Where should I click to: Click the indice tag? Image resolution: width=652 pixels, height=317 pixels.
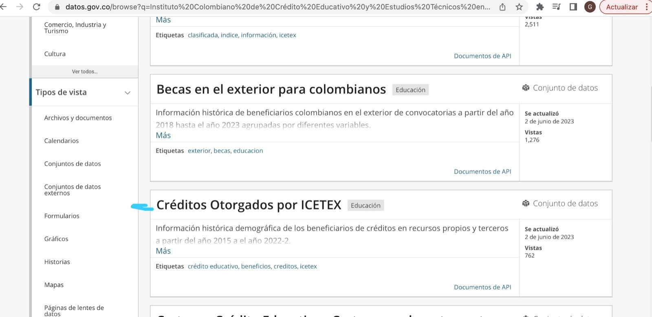point(229,35)
